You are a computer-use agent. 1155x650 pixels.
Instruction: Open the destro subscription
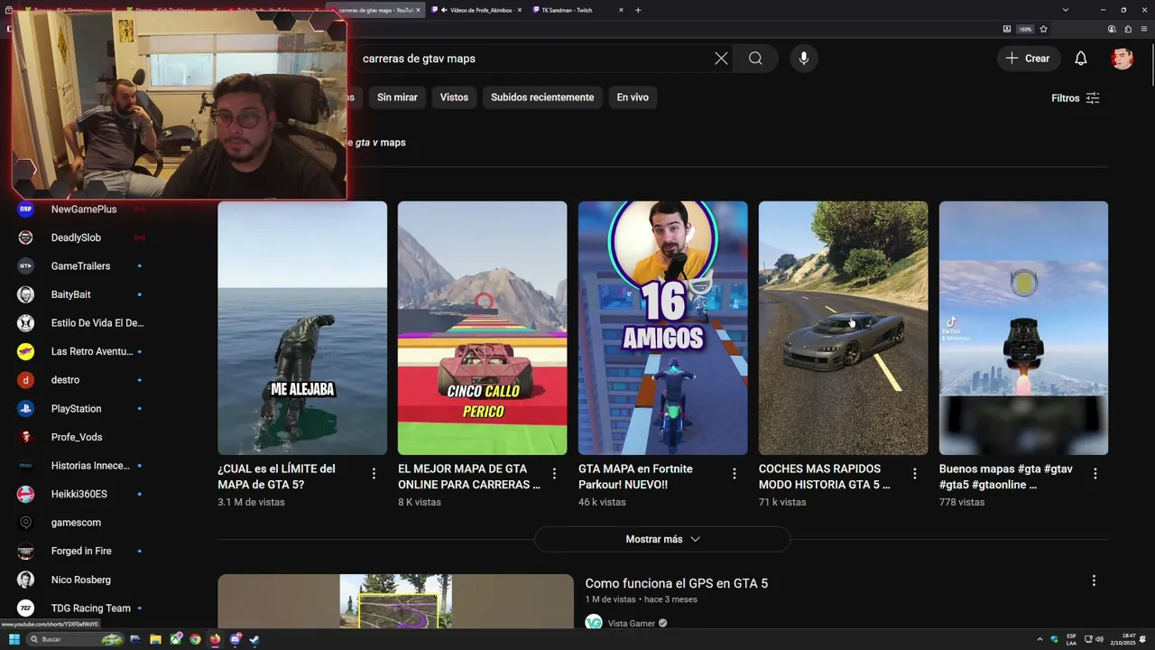click(x=65, y=380)
